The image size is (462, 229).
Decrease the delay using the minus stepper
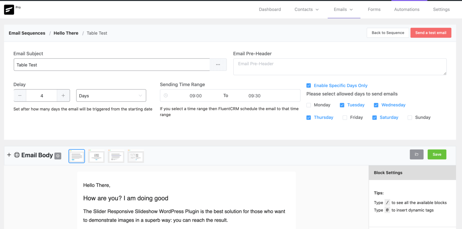[x=20, y=95]
